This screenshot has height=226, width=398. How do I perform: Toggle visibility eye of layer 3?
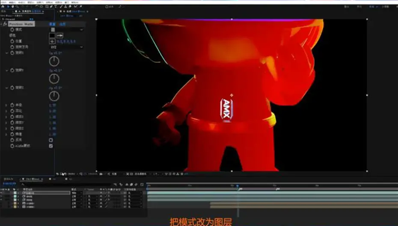pyautogui.click(x=1, y=200)
